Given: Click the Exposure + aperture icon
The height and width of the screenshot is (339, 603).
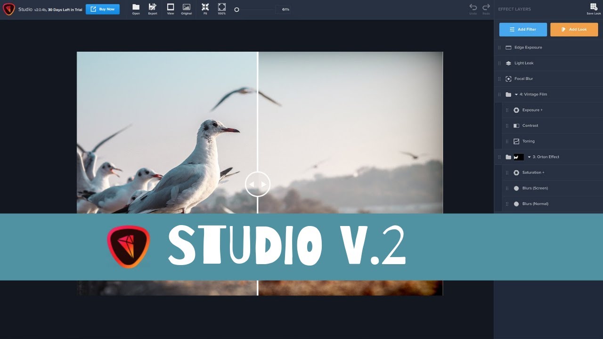Looking at the screenshot, I should (x=516, y=110).
